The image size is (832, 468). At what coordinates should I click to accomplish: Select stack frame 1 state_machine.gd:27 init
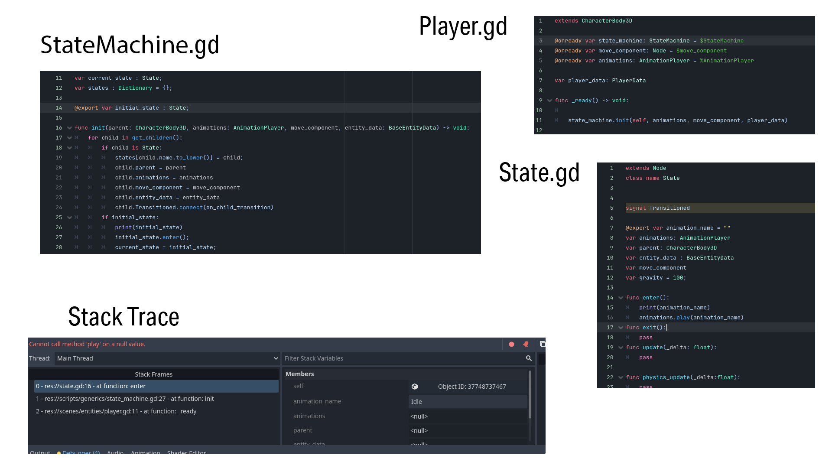(x=156, y=399)
